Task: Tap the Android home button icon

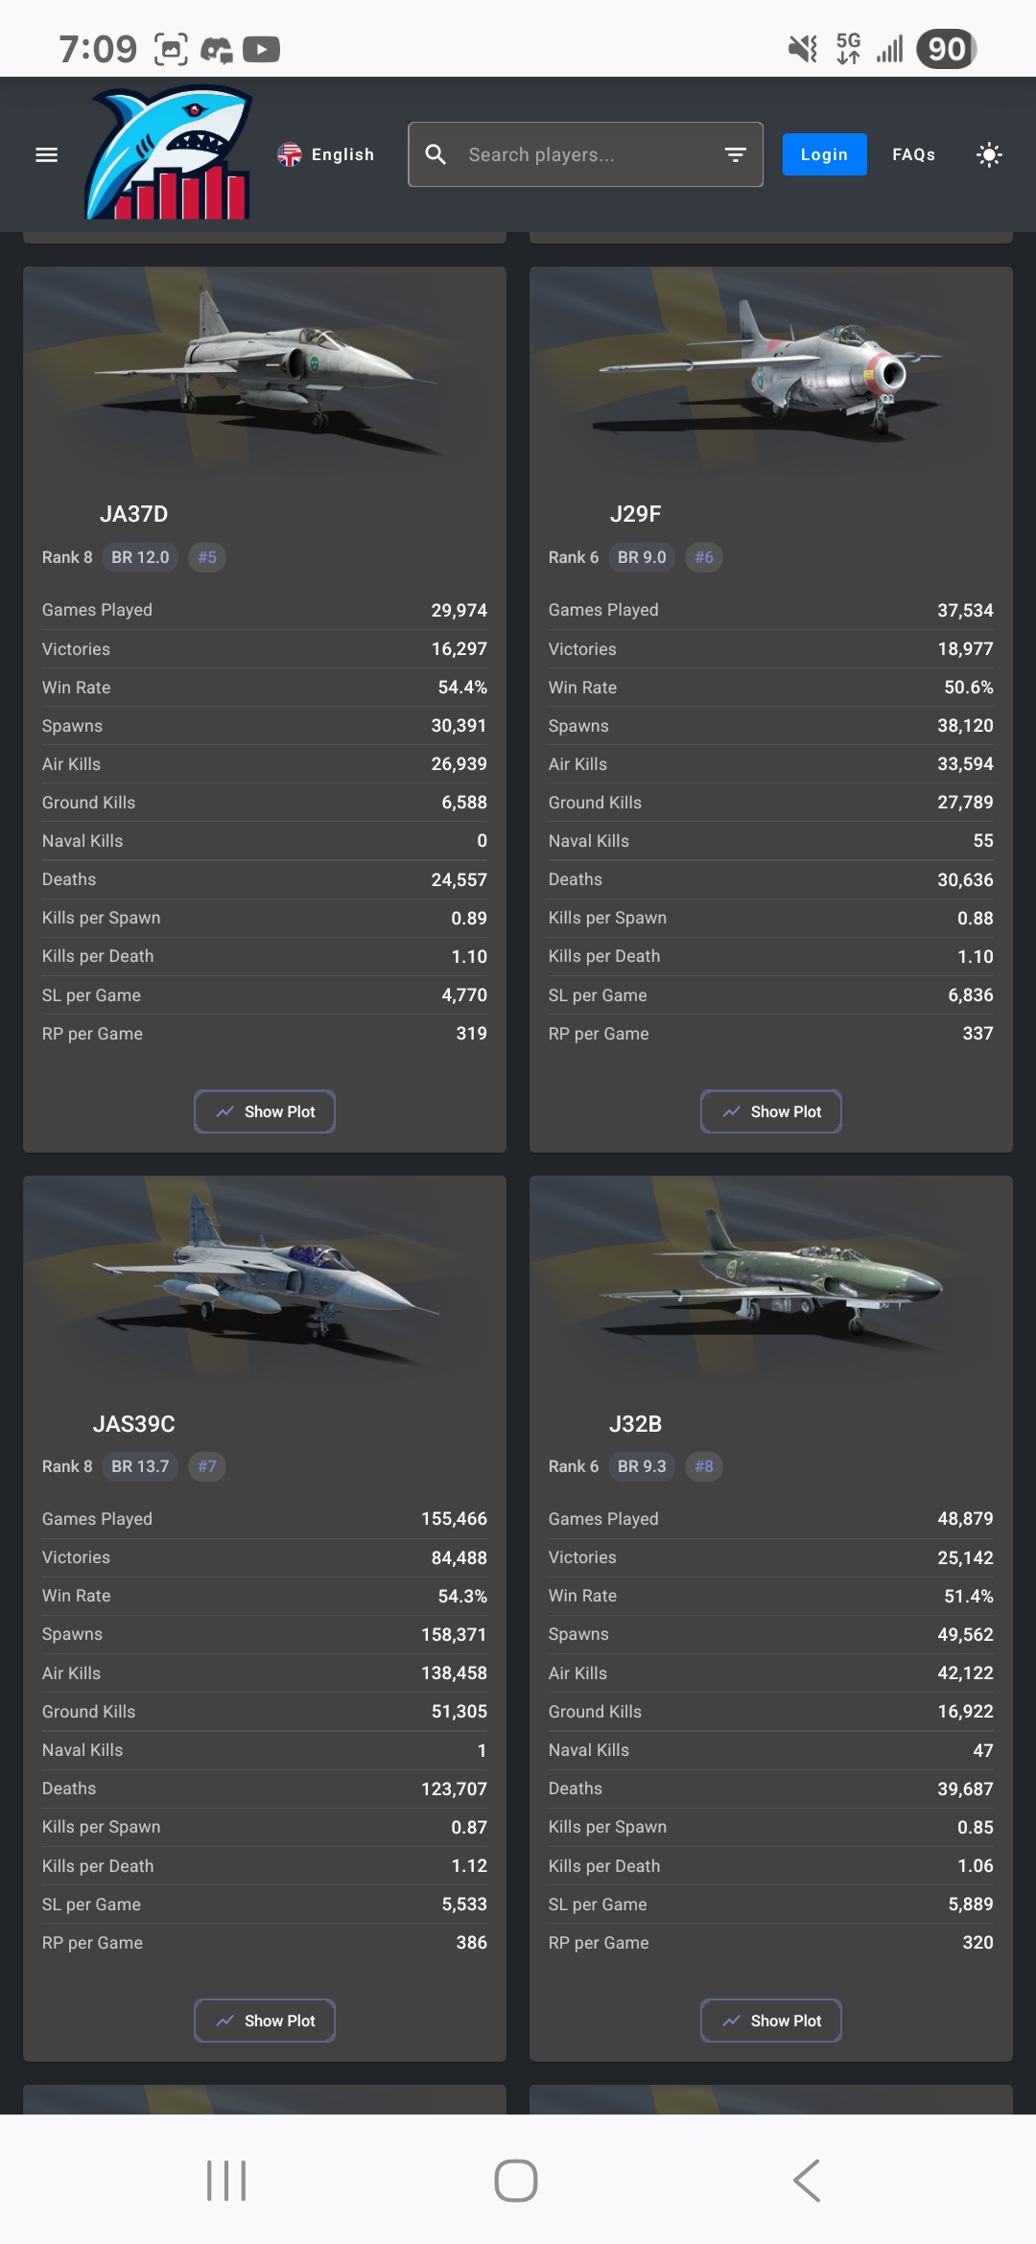Action: click(x=516, y=2181)
